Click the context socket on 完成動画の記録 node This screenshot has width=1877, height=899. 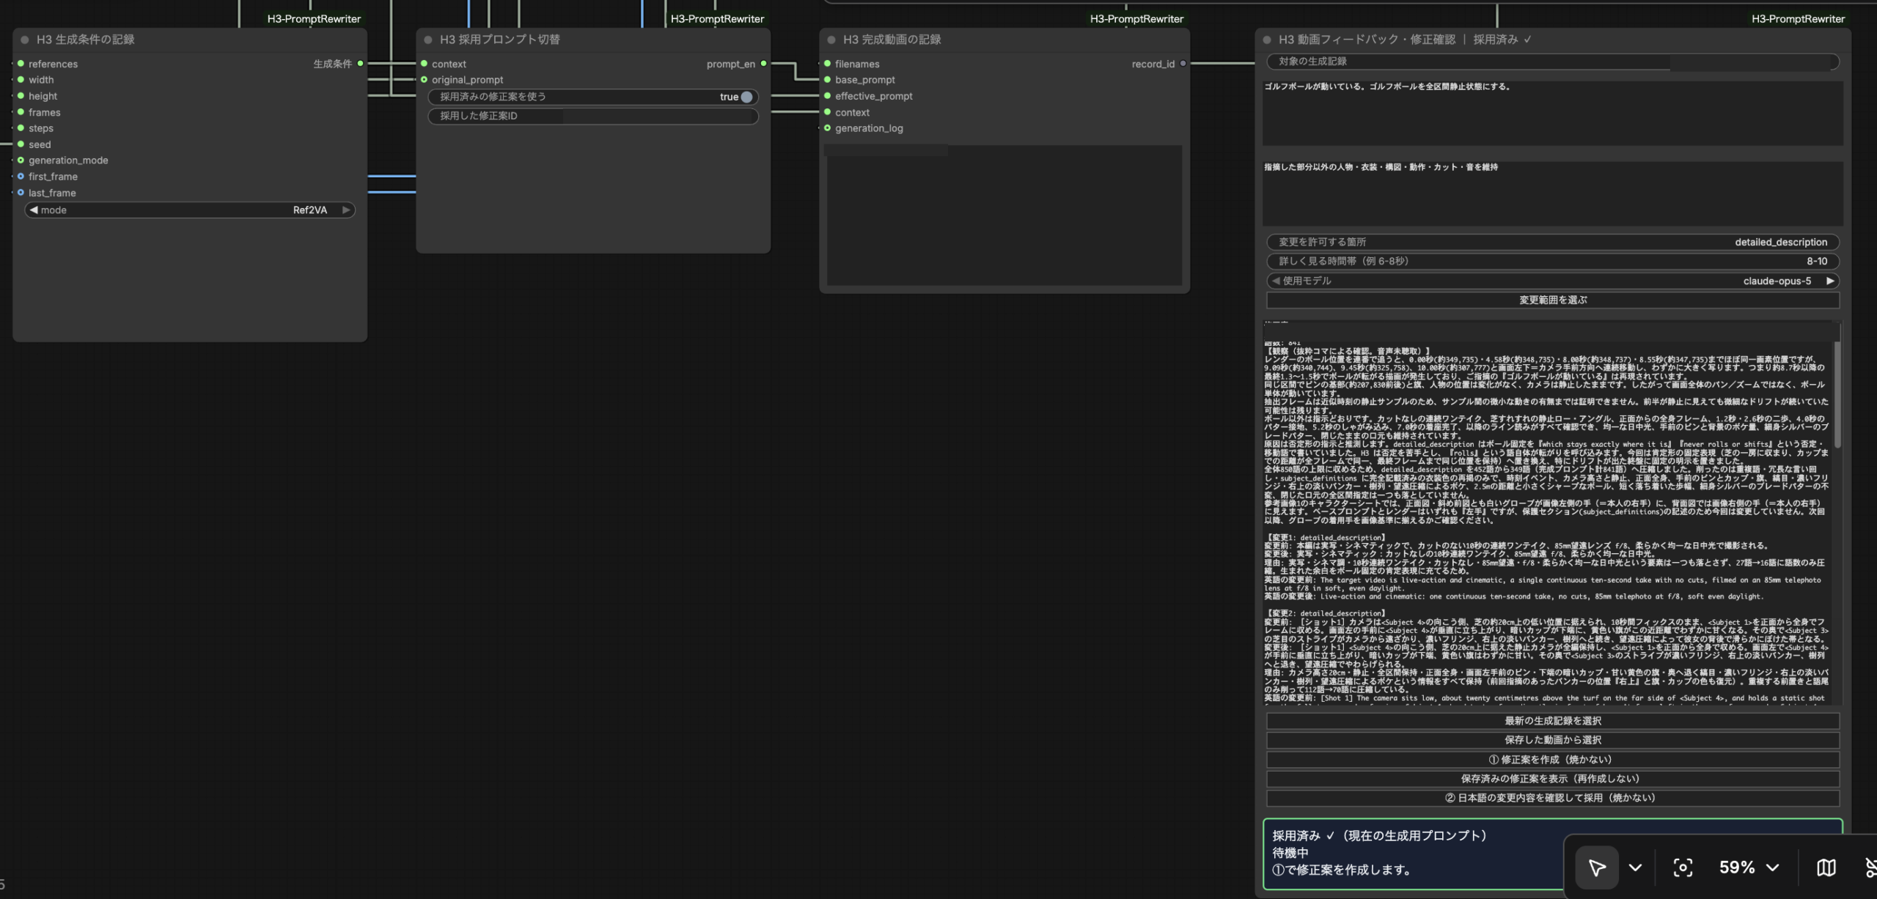pos(827,112)
